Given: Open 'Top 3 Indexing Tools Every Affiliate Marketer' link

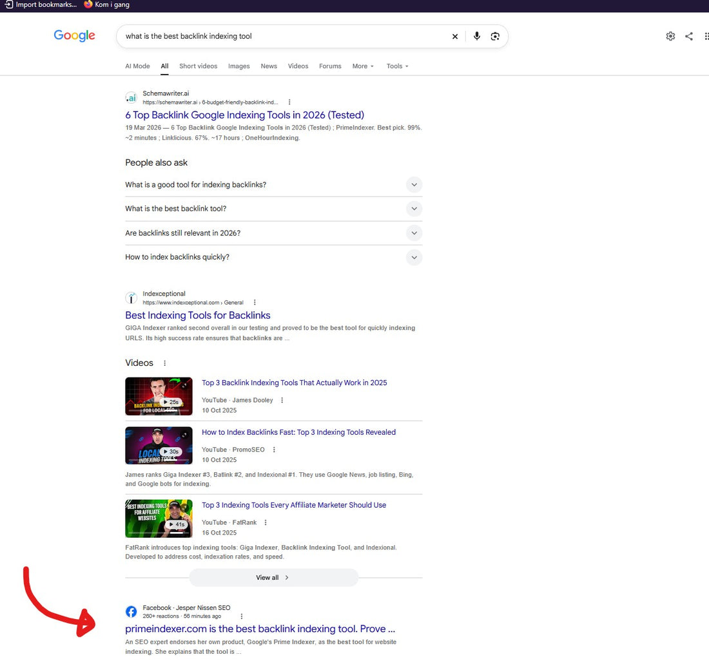Looking at the screenshot, I should tap(294, 505).
